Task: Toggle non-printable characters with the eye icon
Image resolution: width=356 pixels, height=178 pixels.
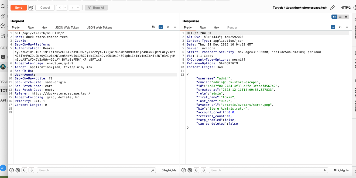Action: pyautogui.click(x=154, y=27)
